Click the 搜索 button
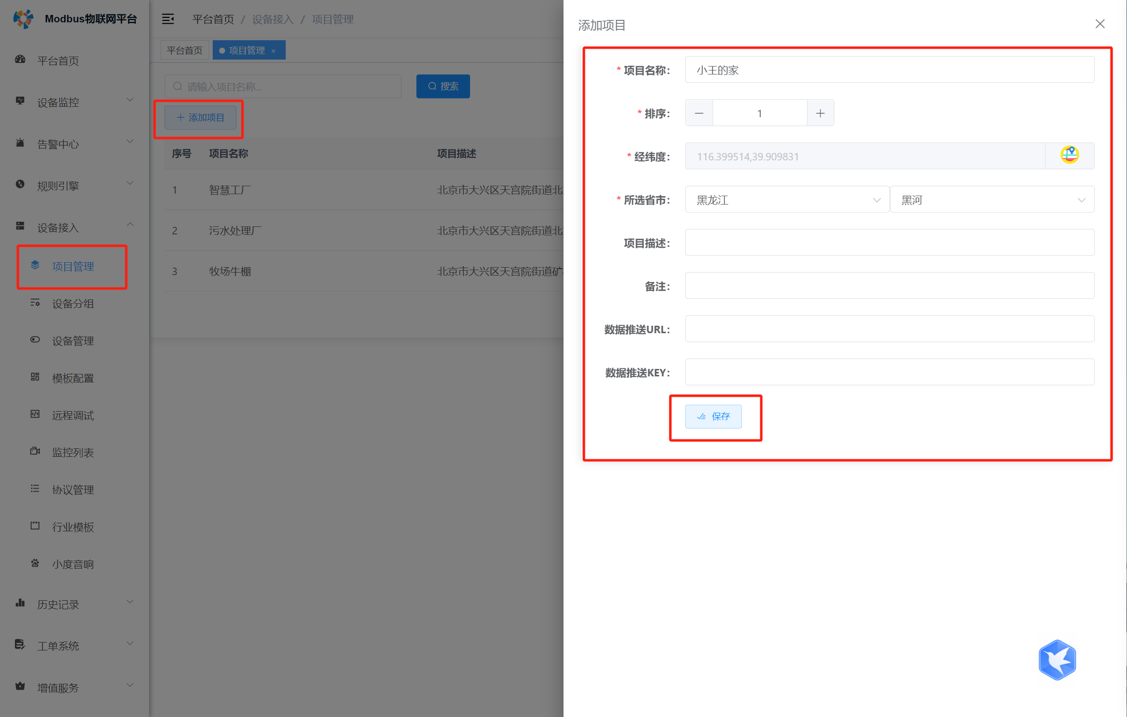Viewport: 1127px width, 717px height. point(443,86)
